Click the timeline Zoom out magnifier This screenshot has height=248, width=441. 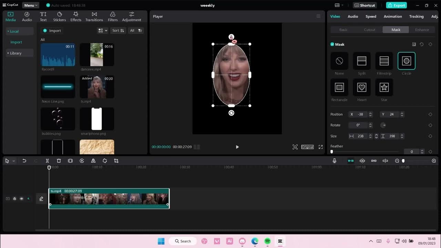pyautogui.click(x=397, y=161)
